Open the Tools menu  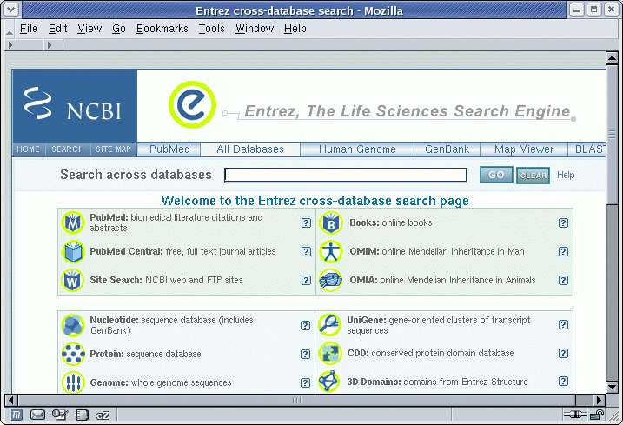pos(212,29)
